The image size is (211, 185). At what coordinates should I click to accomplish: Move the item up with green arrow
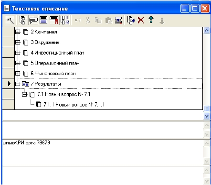(151, 20)
